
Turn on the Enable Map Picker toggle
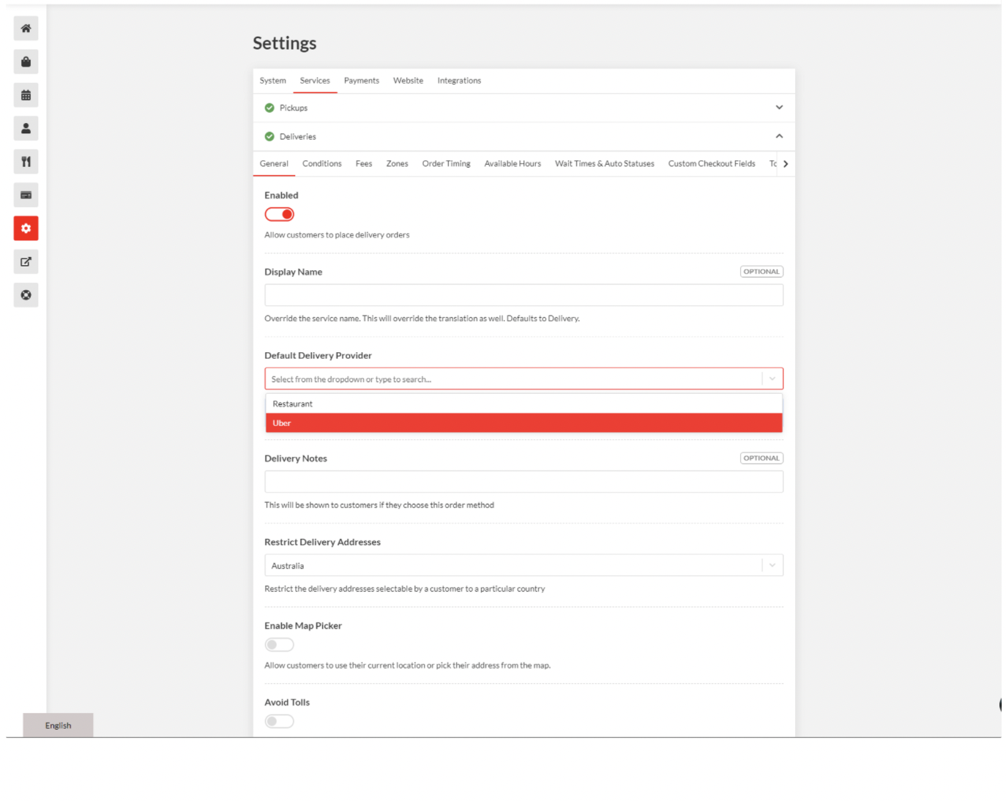coord(279,645)
